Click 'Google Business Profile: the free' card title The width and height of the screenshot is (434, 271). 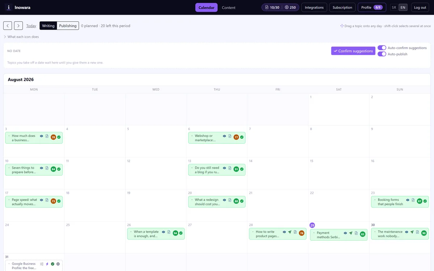pos(24,266)
